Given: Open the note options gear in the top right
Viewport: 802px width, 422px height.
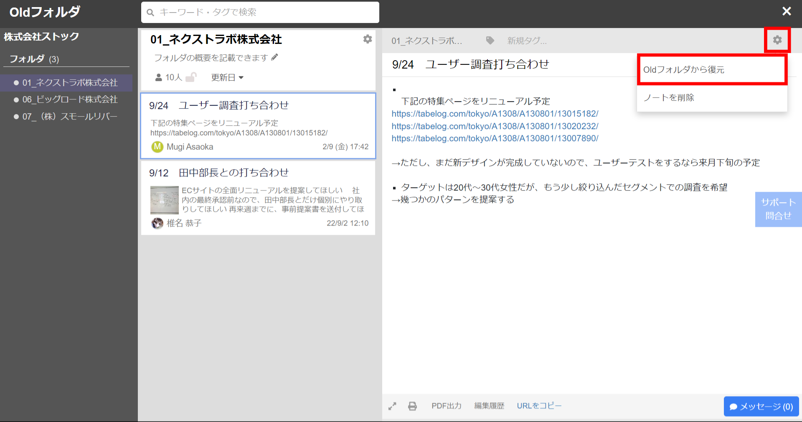Looking at the screenshot, I should point(777,40).
